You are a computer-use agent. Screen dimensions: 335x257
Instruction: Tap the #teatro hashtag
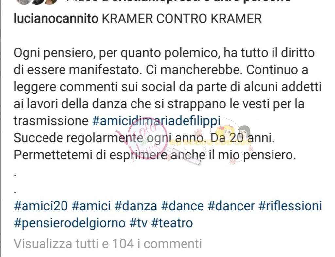click(x=172, y=223)
